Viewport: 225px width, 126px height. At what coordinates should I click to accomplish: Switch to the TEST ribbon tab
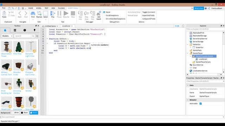tap(46, 8)
